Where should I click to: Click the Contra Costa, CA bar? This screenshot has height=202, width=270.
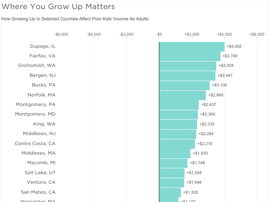click(x=177, y=144)
